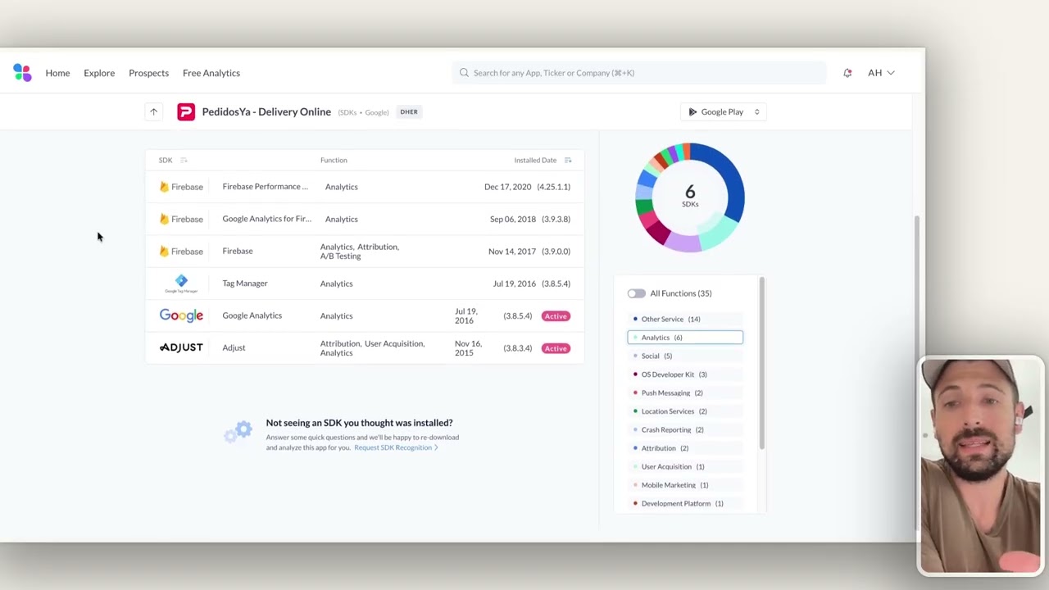Click the Function column header
Viewport: 1049px width, 590px height.
(334, 161)
